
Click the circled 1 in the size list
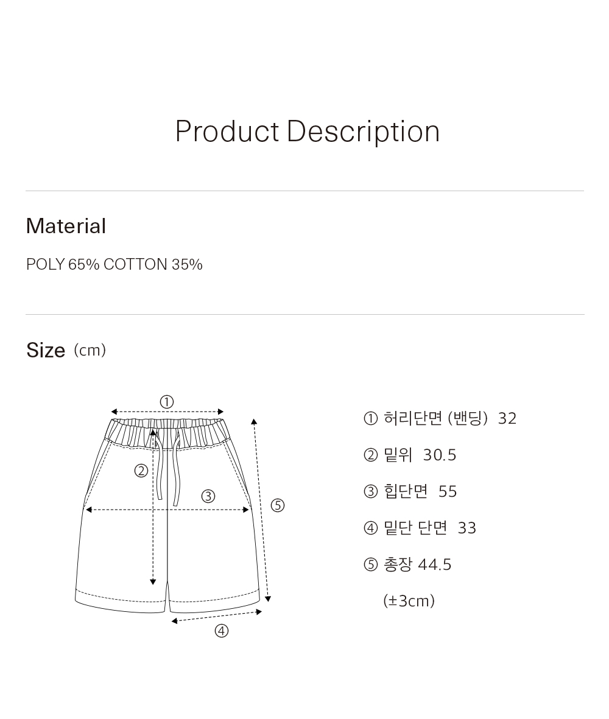(370, 419)
